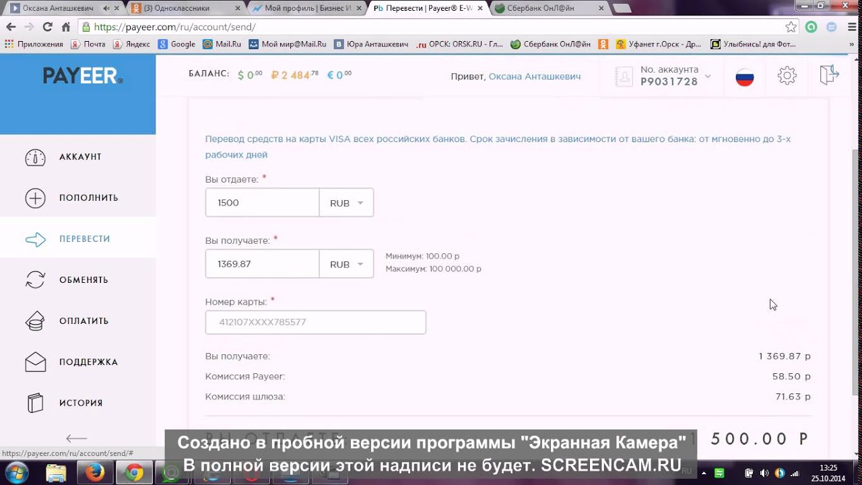Click the Пополнить plus icon
The width and height of the screenshot is (862, 485).
point(35,198)
